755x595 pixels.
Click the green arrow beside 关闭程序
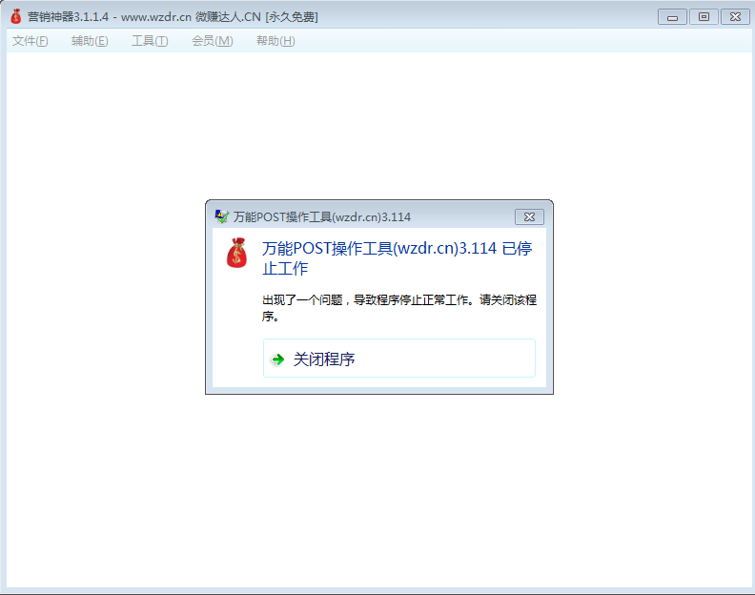277,359
